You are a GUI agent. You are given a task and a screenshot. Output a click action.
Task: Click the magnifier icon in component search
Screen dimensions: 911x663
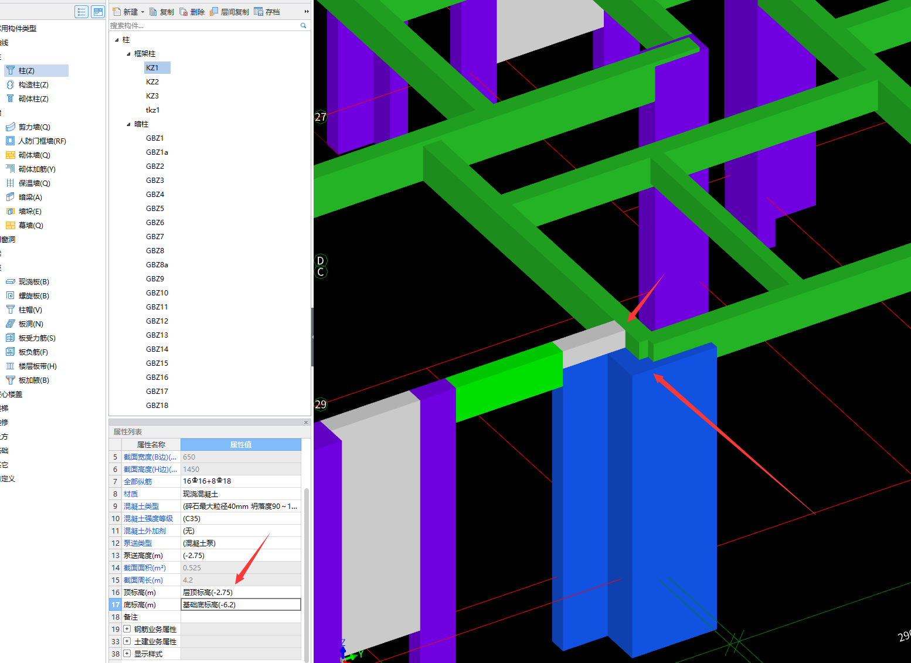pyautogui.click(x=303, y=26)
